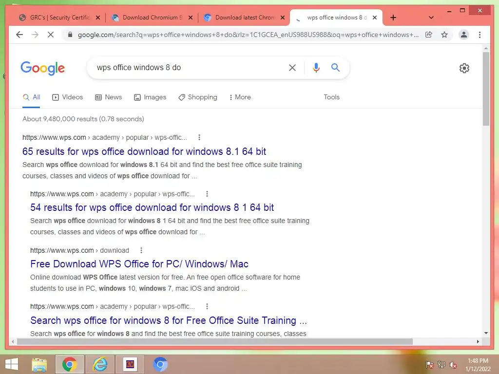Screen dimensions: 499x374
Task: Bookmark this page with the star icon
Action: click(444, 35)
